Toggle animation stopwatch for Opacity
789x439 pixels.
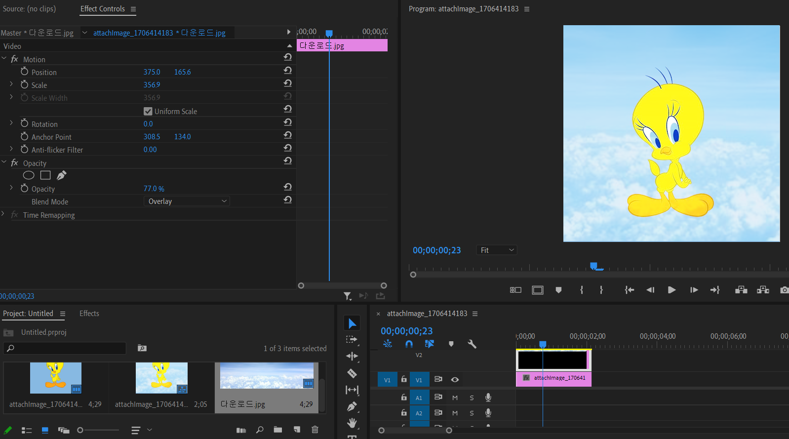24,188
